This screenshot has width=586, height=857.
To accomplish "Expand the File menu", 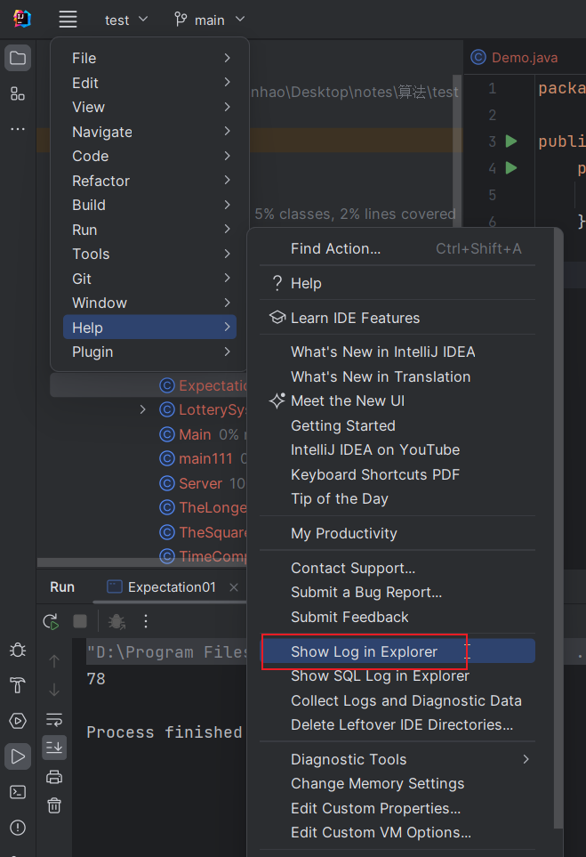I will pyautogui.click(x=149, y=58).
